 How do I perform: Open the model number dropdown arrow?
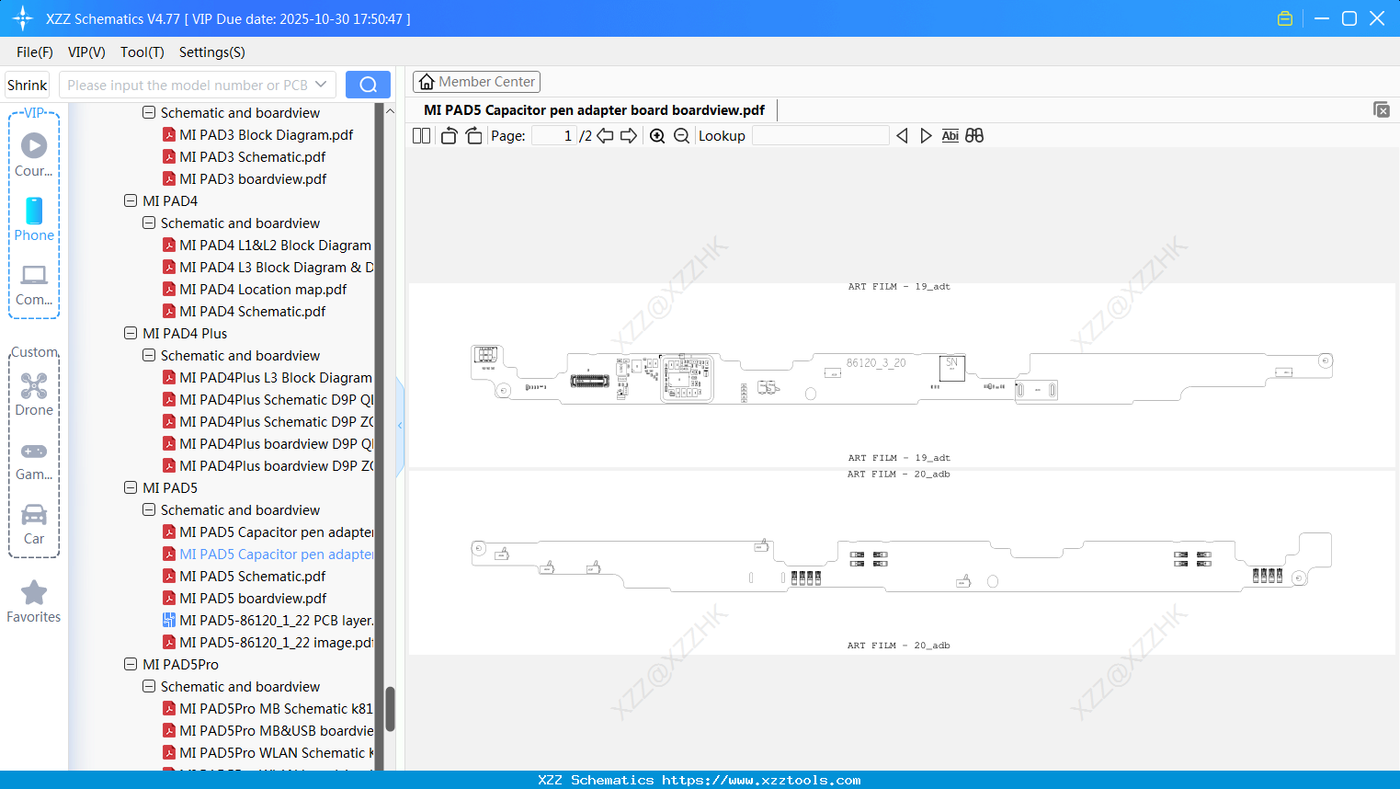point(321,85)
